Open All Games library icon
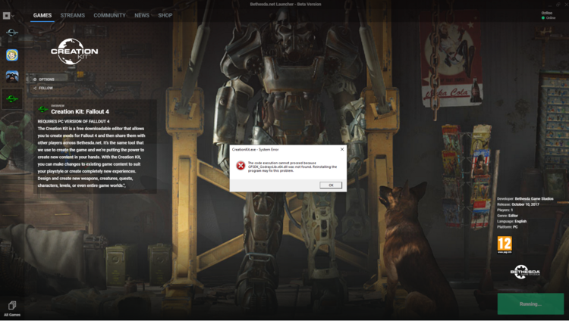 12,309
